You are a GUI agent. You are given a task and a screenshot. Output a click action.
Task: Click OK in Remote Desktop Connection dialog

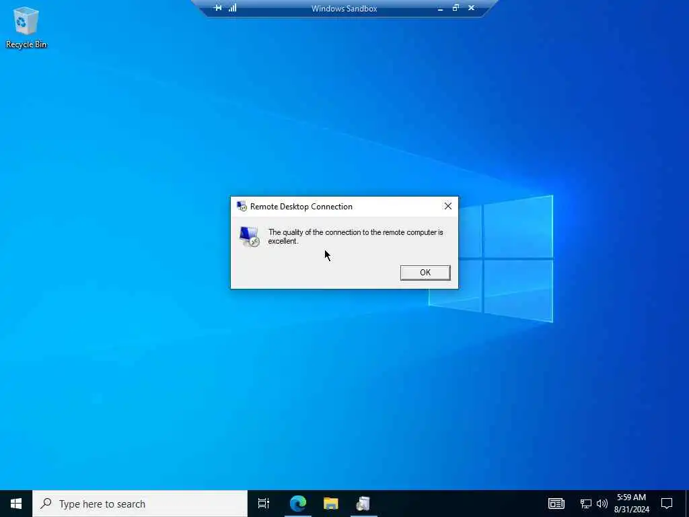tap(425, 273)
